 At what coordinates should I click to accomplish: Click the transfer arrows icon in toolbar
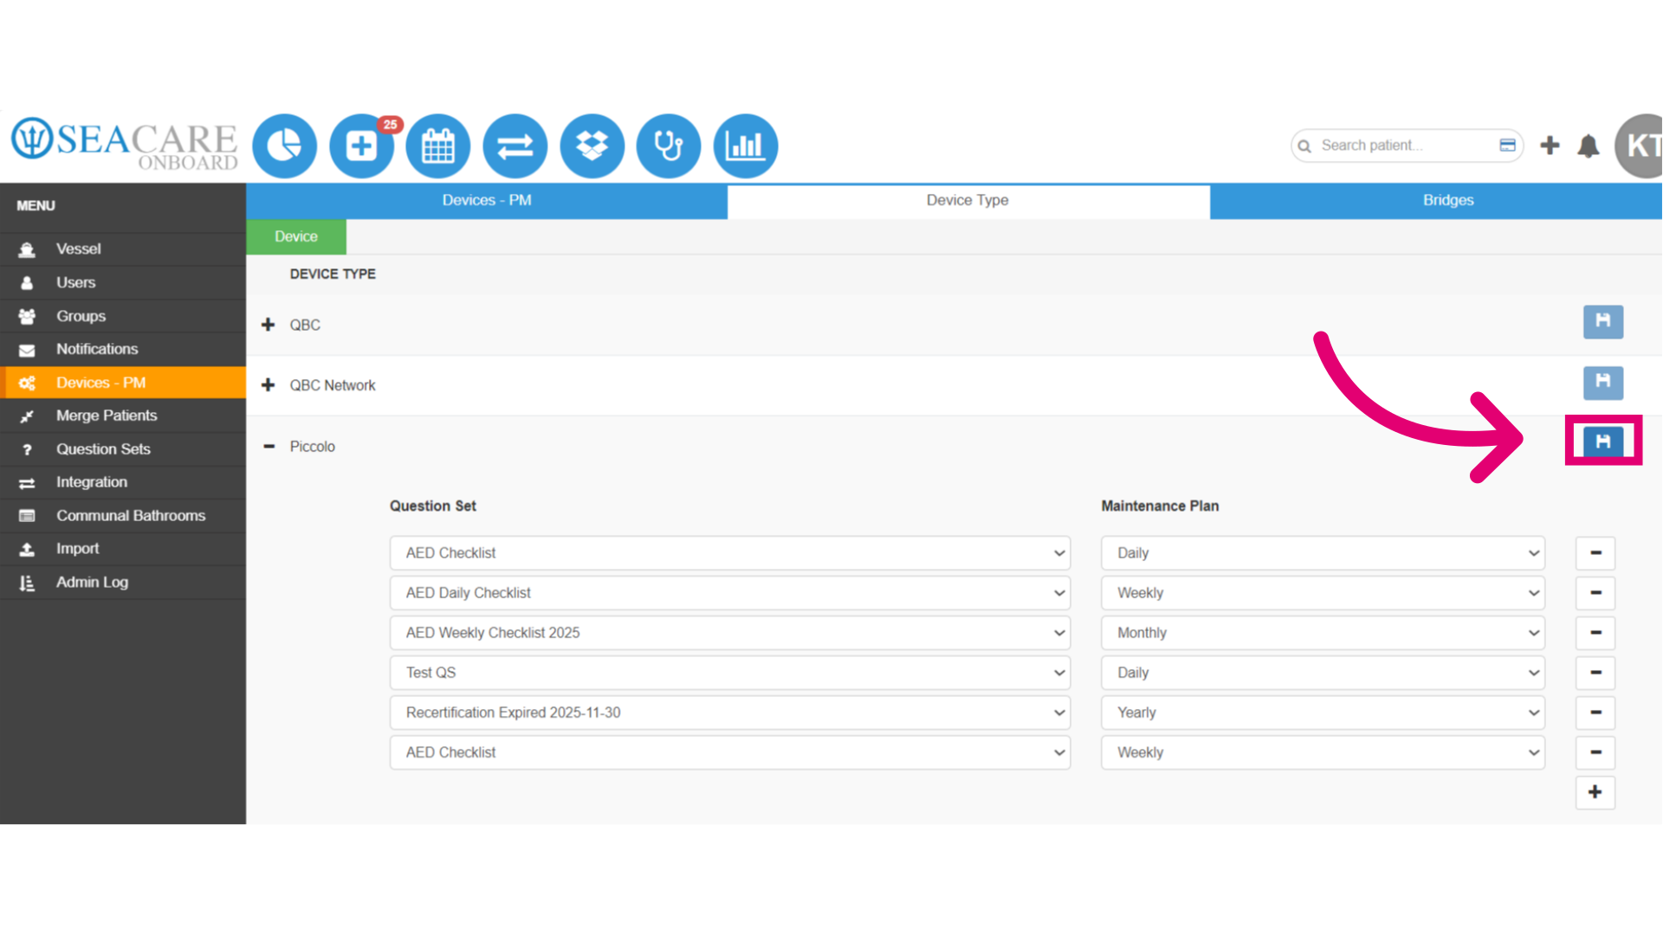tap(515, 145)
